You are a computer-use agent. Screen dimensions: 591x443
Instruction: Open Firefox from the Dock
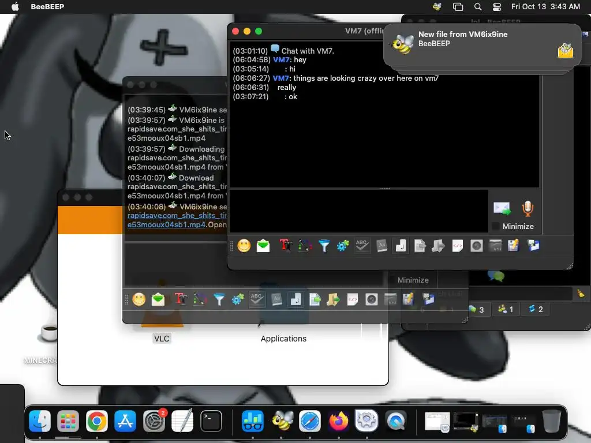tap(338, 421)
